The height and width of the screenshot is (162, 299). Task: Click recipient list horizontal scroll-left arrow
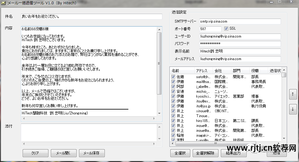point(172,144)
